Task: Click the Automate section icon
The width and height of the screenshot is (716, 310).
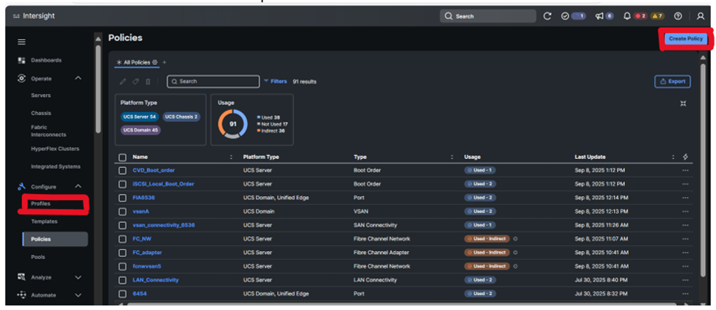Action: point(21,295)
